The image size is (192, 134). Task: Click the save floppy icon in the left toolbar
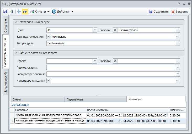coord(5,12)
